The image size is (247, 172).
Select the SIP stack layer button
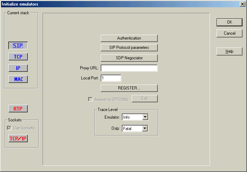point(18,45)
